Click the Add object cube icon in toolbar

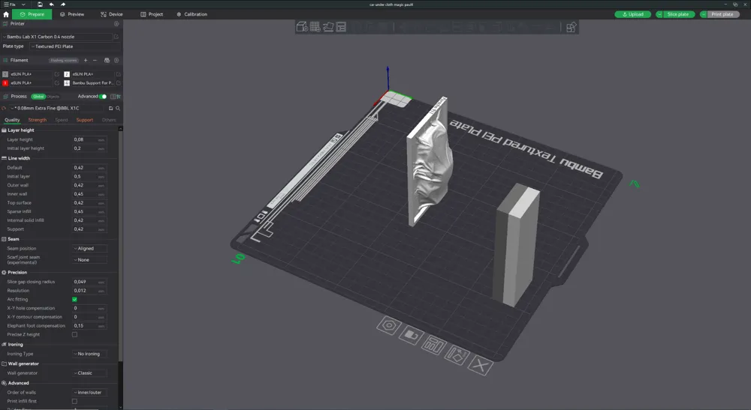[x=302, y=27]
